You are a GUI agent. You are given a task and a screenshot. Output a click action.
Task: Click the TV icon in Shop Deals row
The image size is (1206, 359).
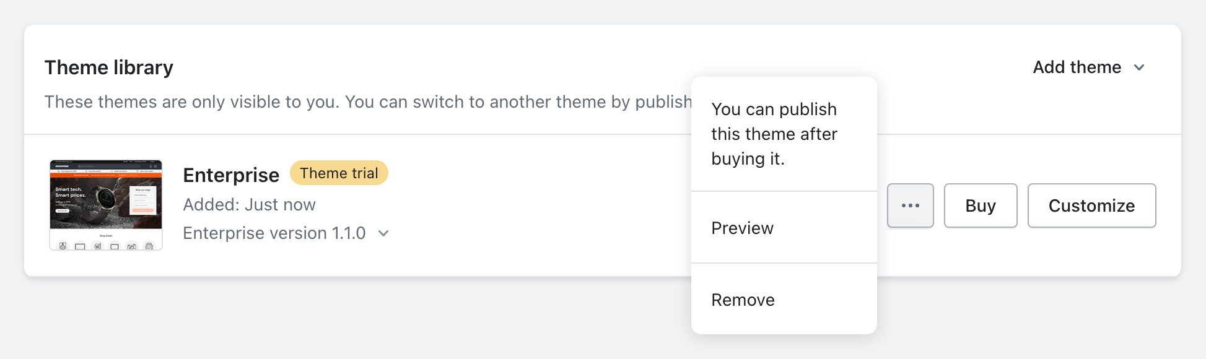point(79,246)
